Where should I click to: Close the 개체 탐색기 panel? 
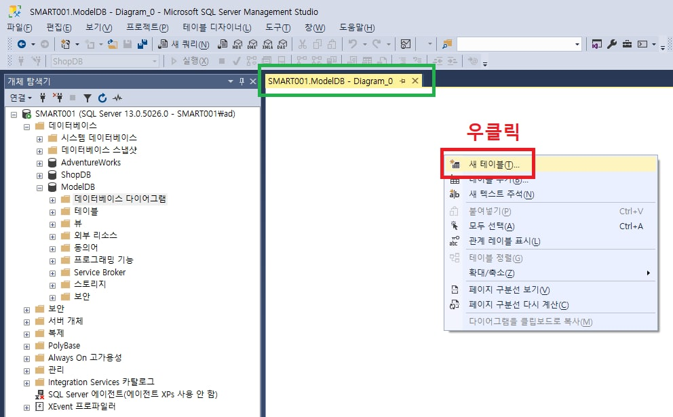tap(253, 81)
